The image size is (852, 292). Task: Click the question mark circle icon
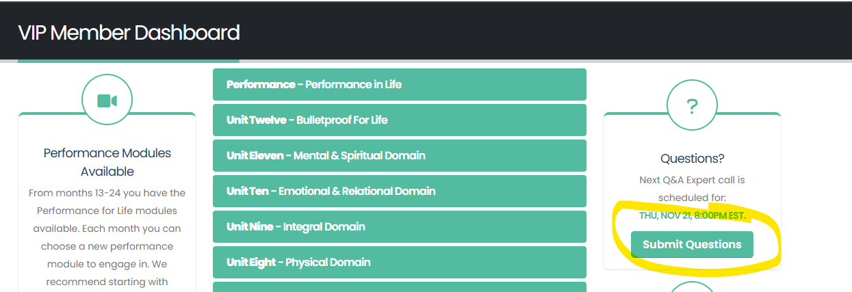pos(692,105)
